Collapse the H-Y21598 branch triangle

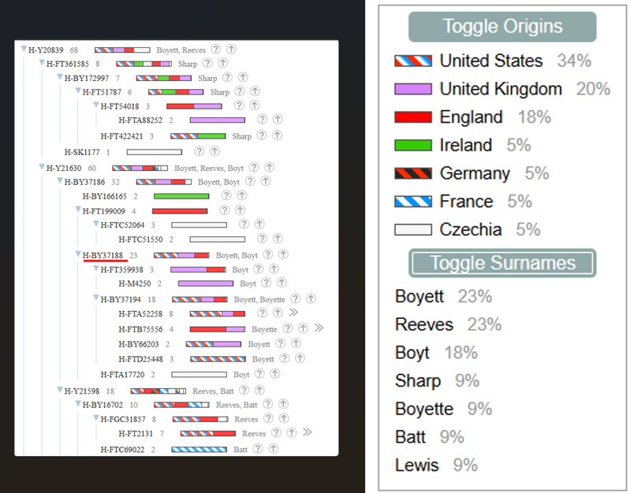pos(60,390)
